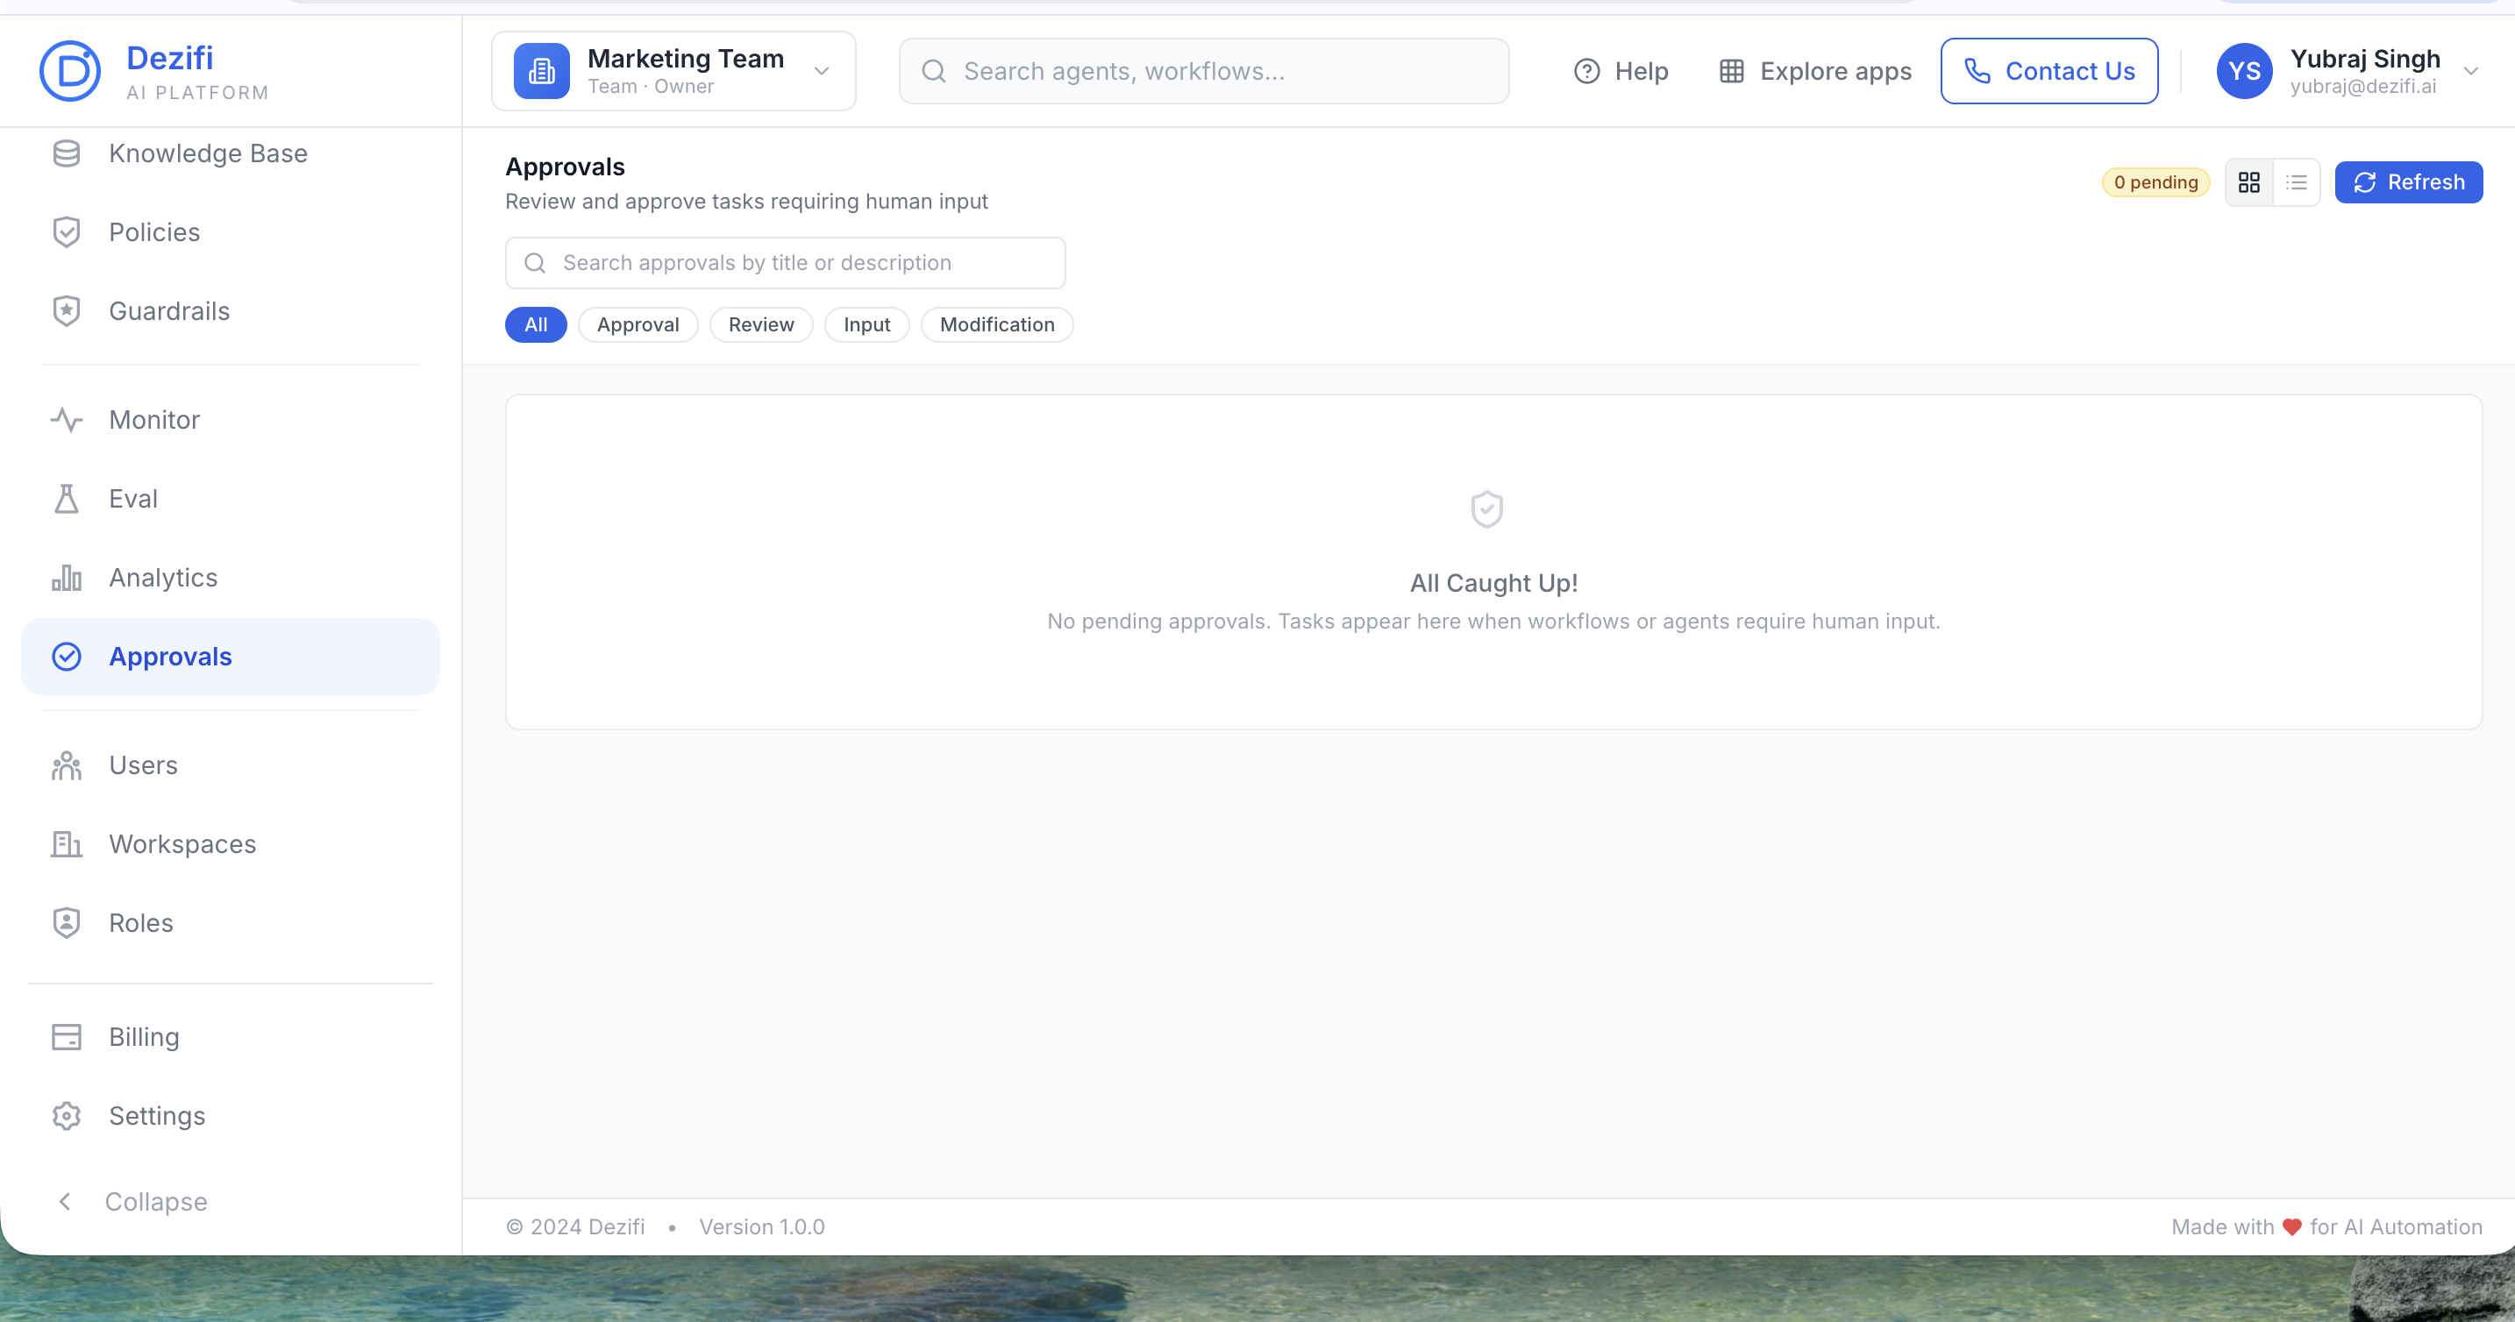Click the Dezifi logo icon
The image size is (2515, 1322).
point(69,70)
